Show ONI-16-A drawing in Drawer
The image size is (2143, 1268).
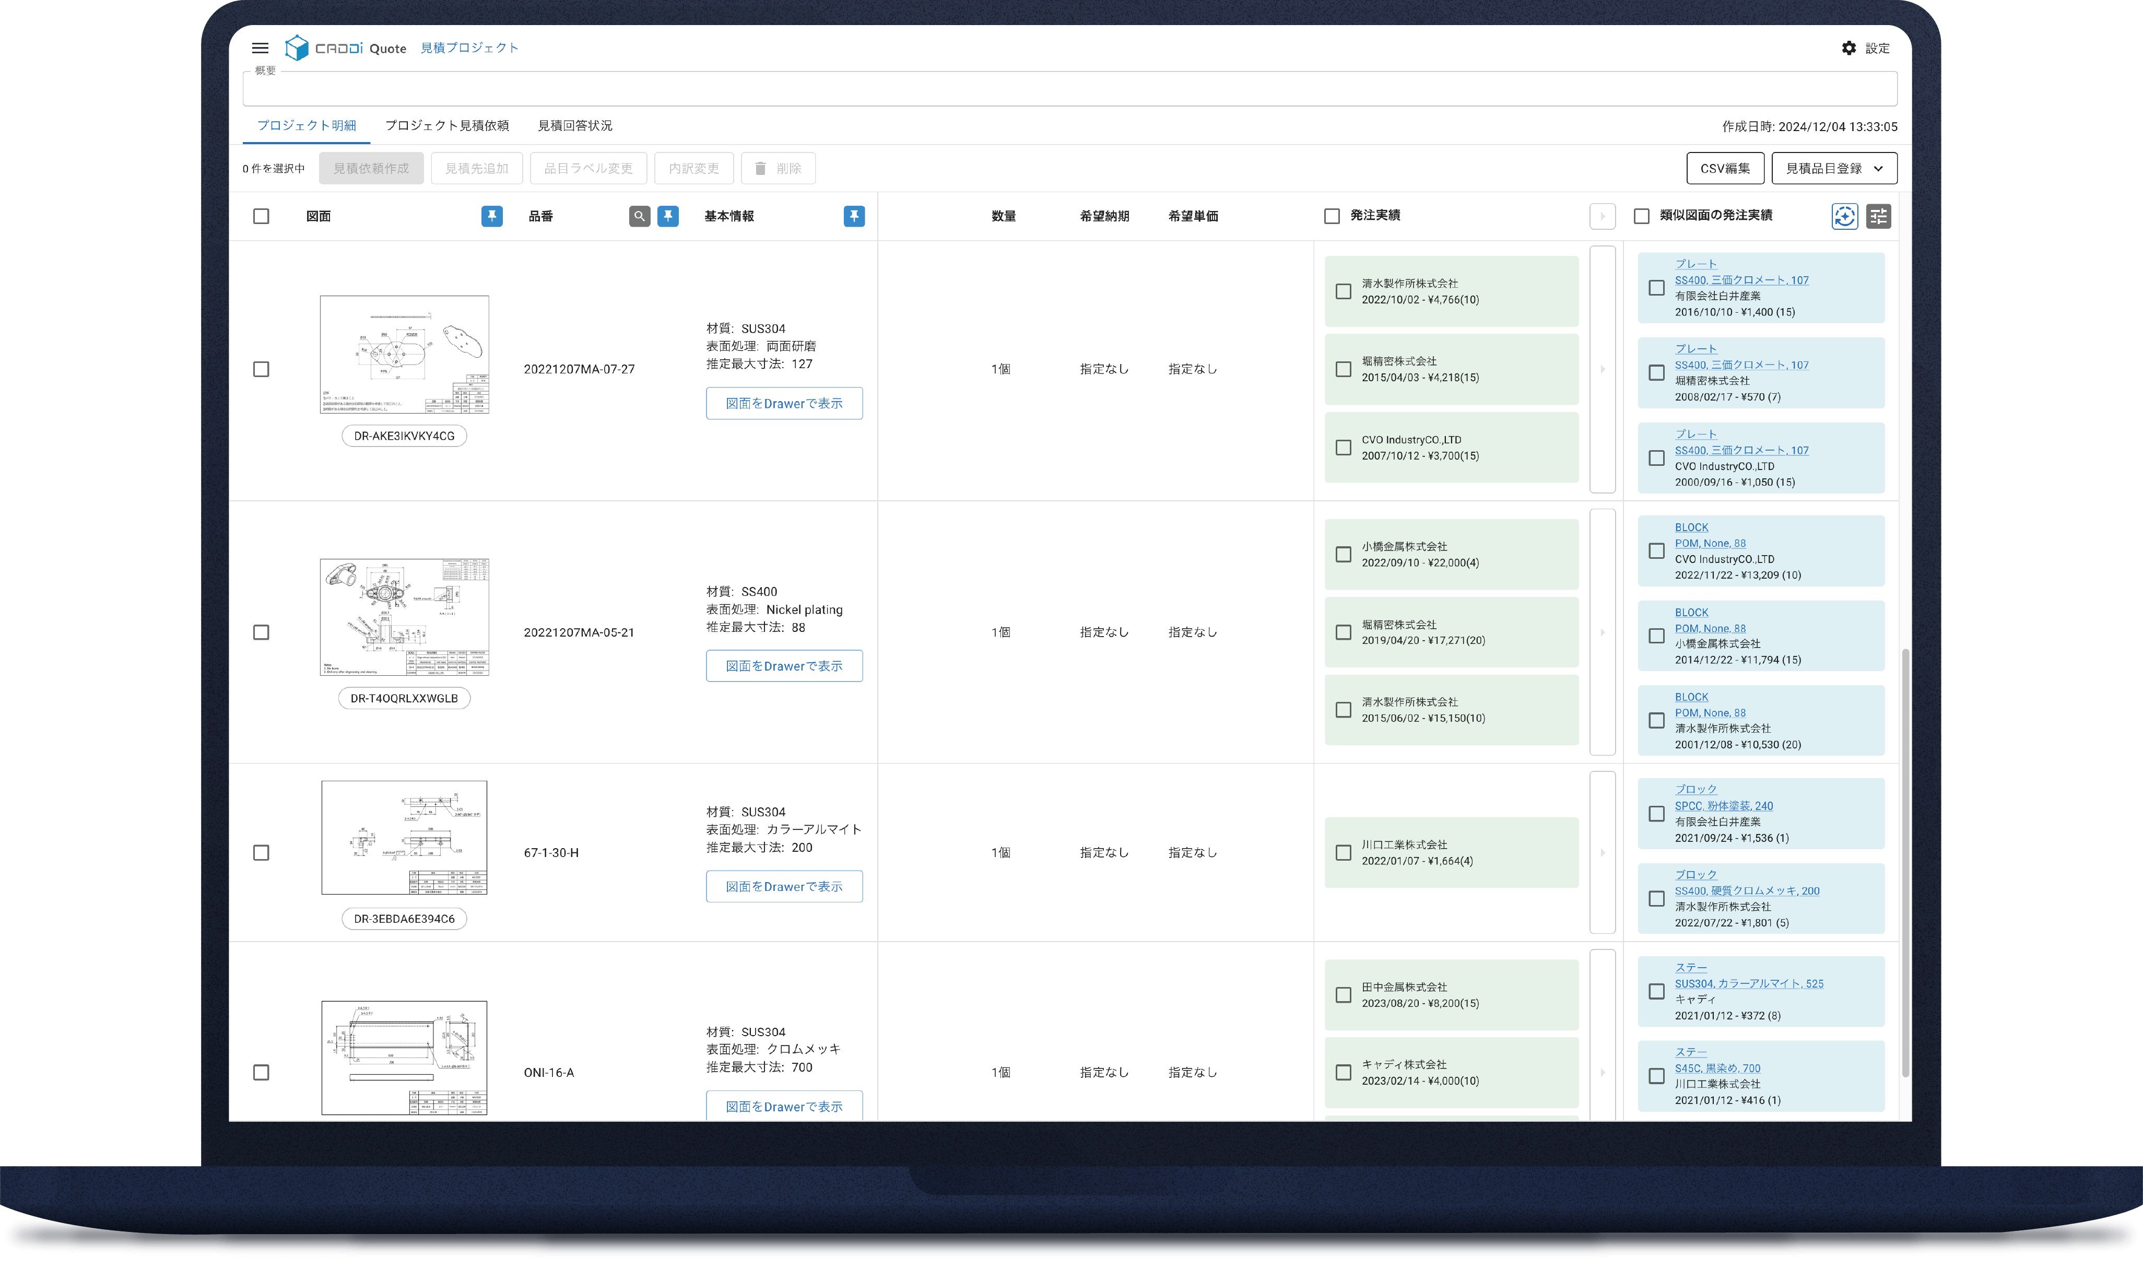[x=784, y=1106]
